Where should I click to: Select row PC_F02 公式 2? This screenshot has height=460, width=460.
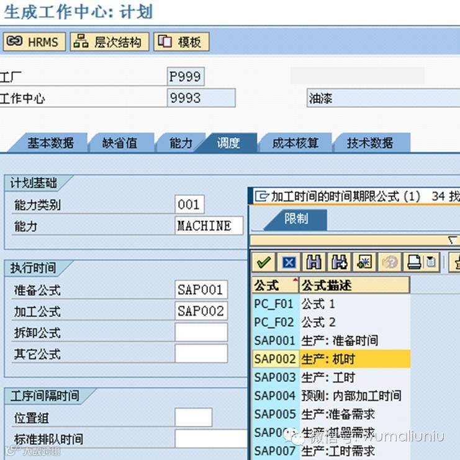coord(331,322)
